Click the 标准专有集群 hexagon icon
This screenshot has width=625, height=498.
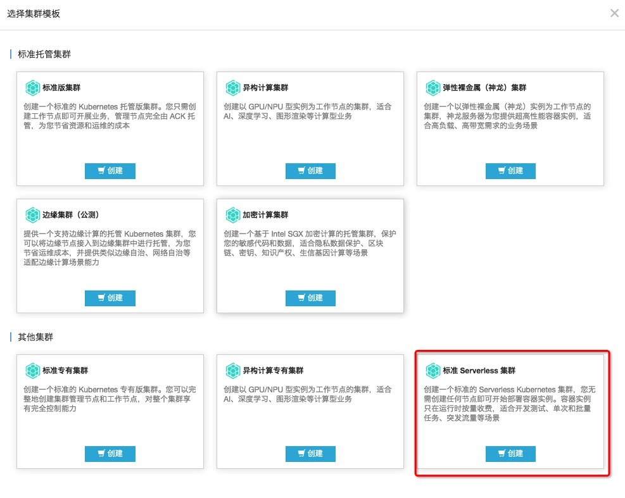click(32, 370)
